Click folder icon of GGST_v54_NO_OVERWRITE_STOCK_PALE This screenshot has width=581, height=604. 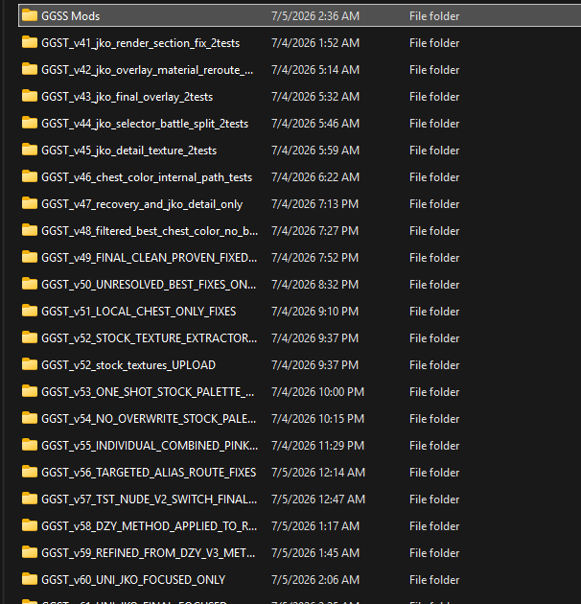(30, 418)
